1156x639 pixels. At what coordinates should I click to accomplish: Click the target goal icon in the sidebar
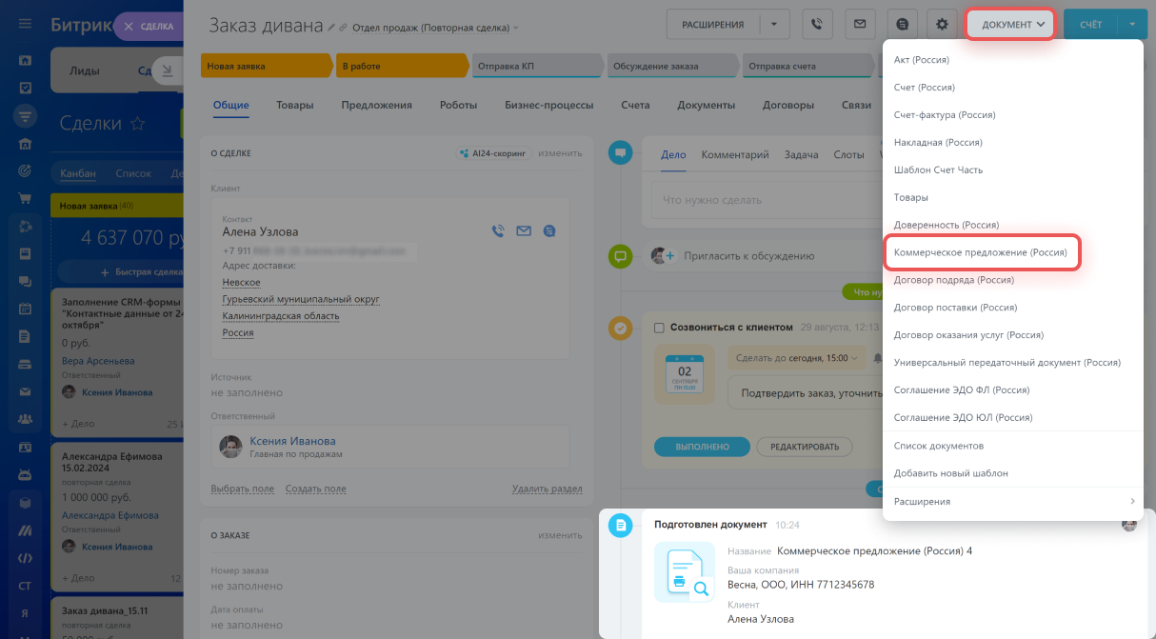tap(25, 171)
